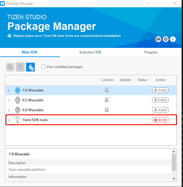Image resolution: width=183 pixels, height=187 pixels.
Task: Close the Package Manager window
Action: [175, 3]
